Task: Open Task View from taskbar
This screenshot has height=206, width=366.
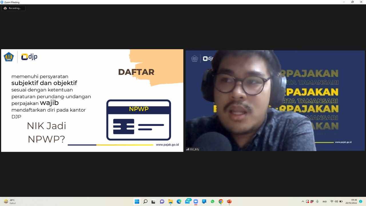Action: tap(154, 201)
